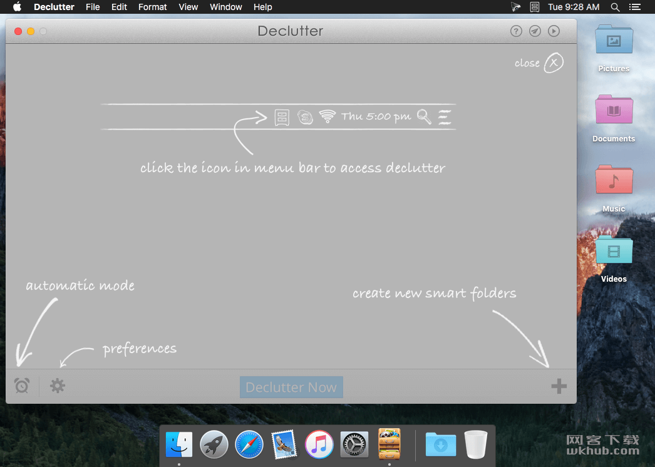655x467 pixels.
Task: Open System Preferences in the Dock
Action: [x=354, y=444]
